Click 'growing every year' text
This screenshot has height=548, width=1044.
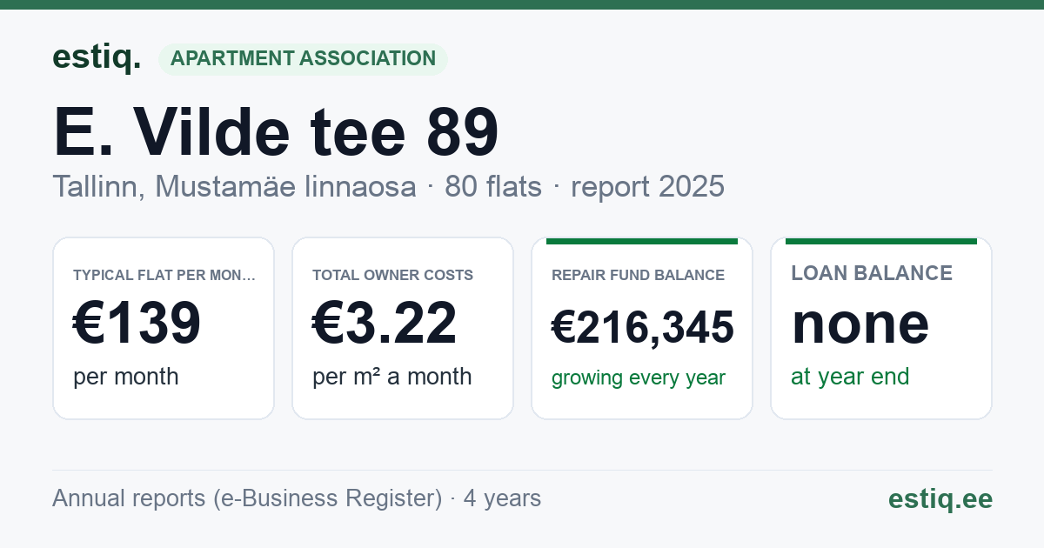639,378
